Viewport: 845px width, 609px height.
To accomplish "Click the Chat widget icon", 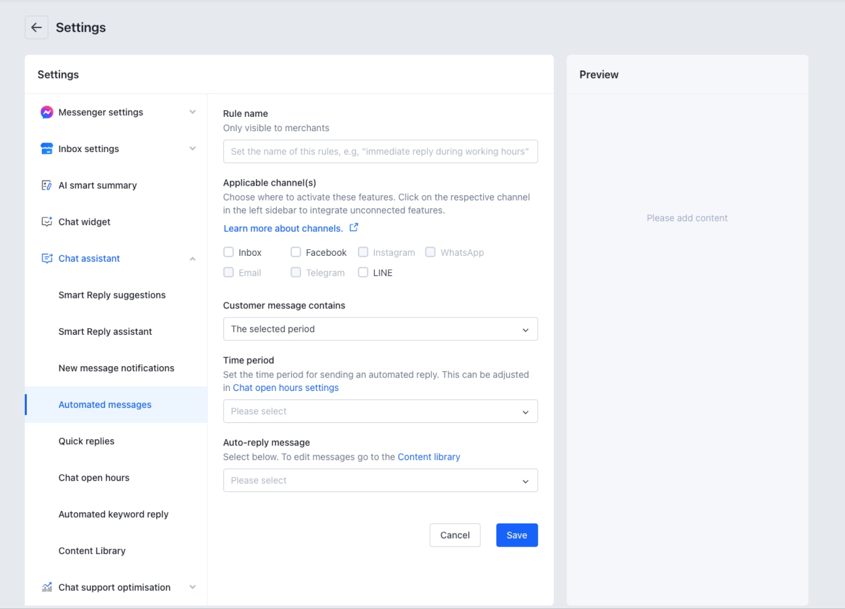I will click(47, 222).
